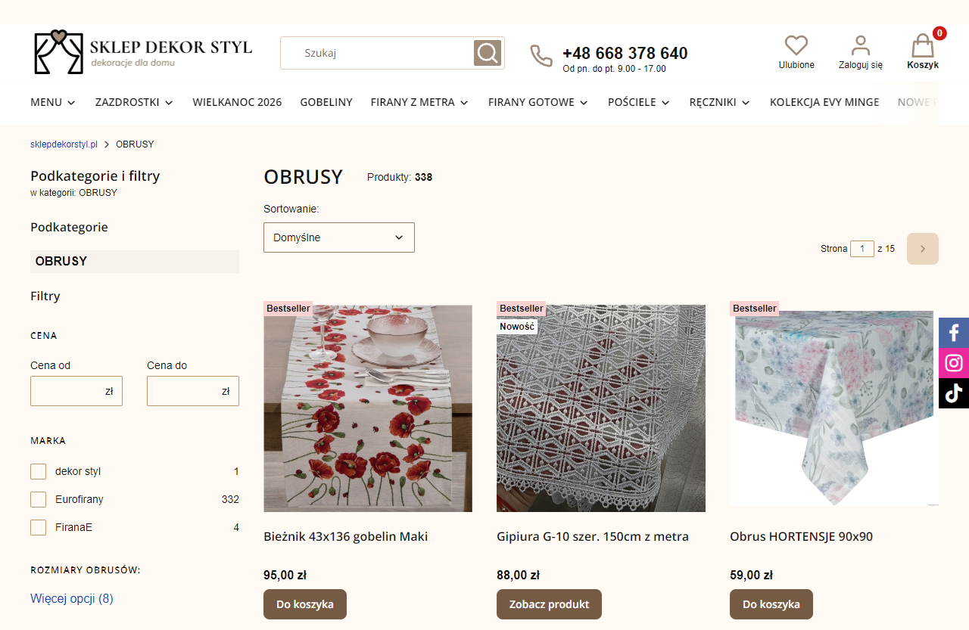The image size is (969, 630).
Task: Click the Sklep Dekor Styl logo
Action: [x=142, y=52]
